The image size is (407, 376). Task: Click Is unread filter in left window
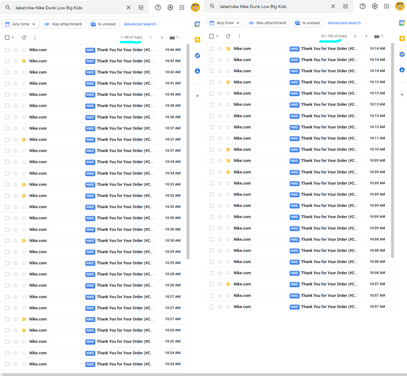pos(103,24)
